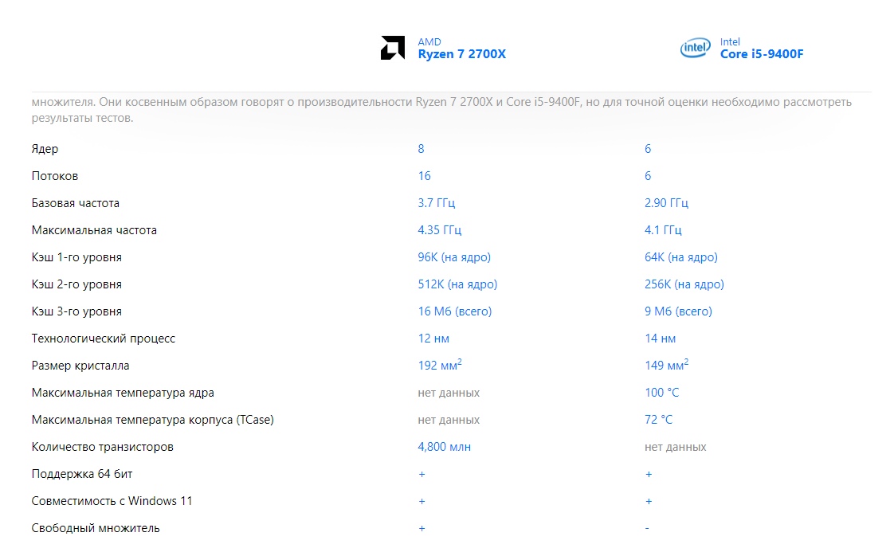Click Ryzen thread count value 16

coord(424,176)
